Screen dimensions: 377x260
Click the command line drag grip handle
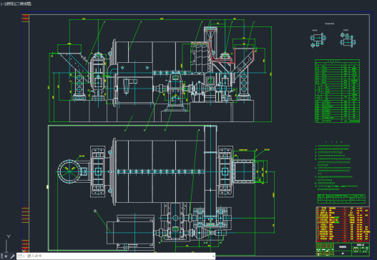[2, 256]
